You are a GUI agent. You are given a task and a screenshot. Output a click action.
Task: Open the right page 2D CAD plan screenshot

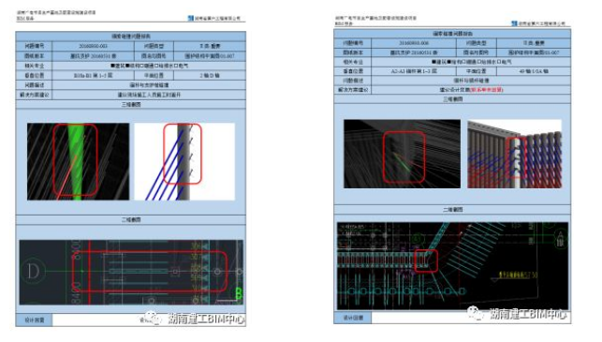pos(452,265)
